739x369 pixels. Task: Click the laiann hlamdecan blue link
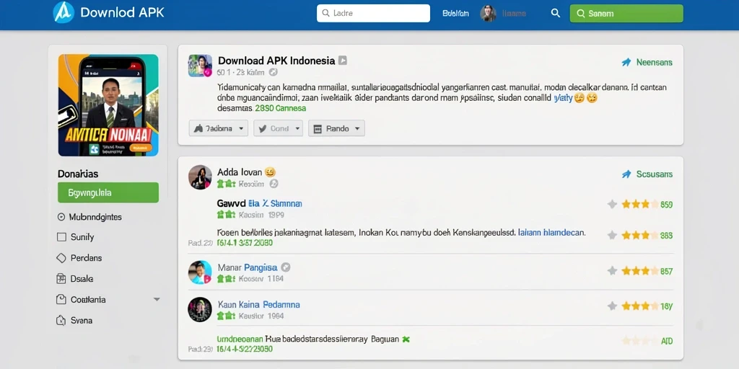(551, 233)
